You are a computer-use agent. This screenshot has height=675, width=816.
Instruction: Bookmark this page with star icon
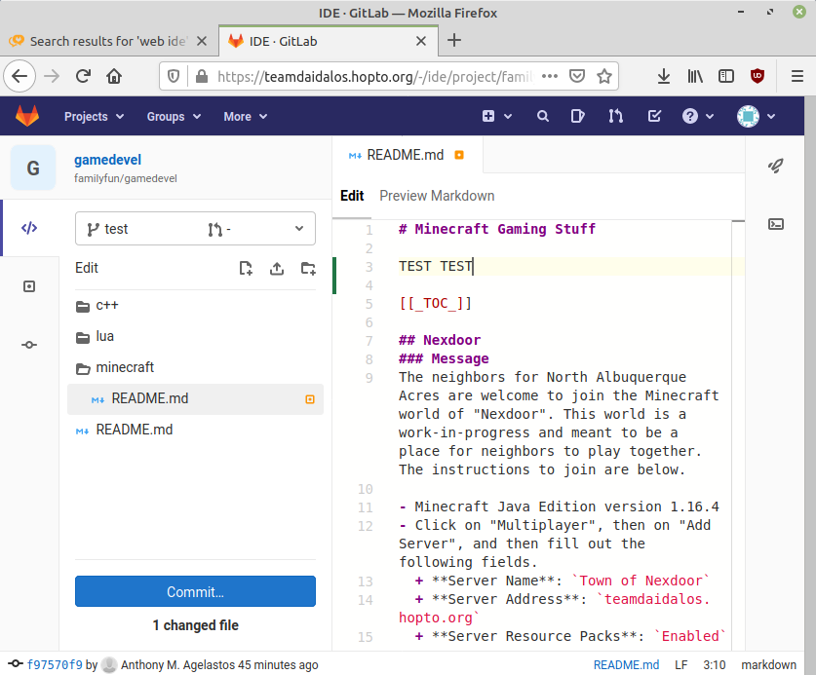(x=604, y=76)
